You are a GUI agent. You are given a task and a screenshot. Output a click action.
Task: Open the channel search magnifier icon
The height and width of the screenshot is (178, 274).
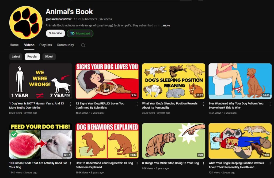[83, 45]
